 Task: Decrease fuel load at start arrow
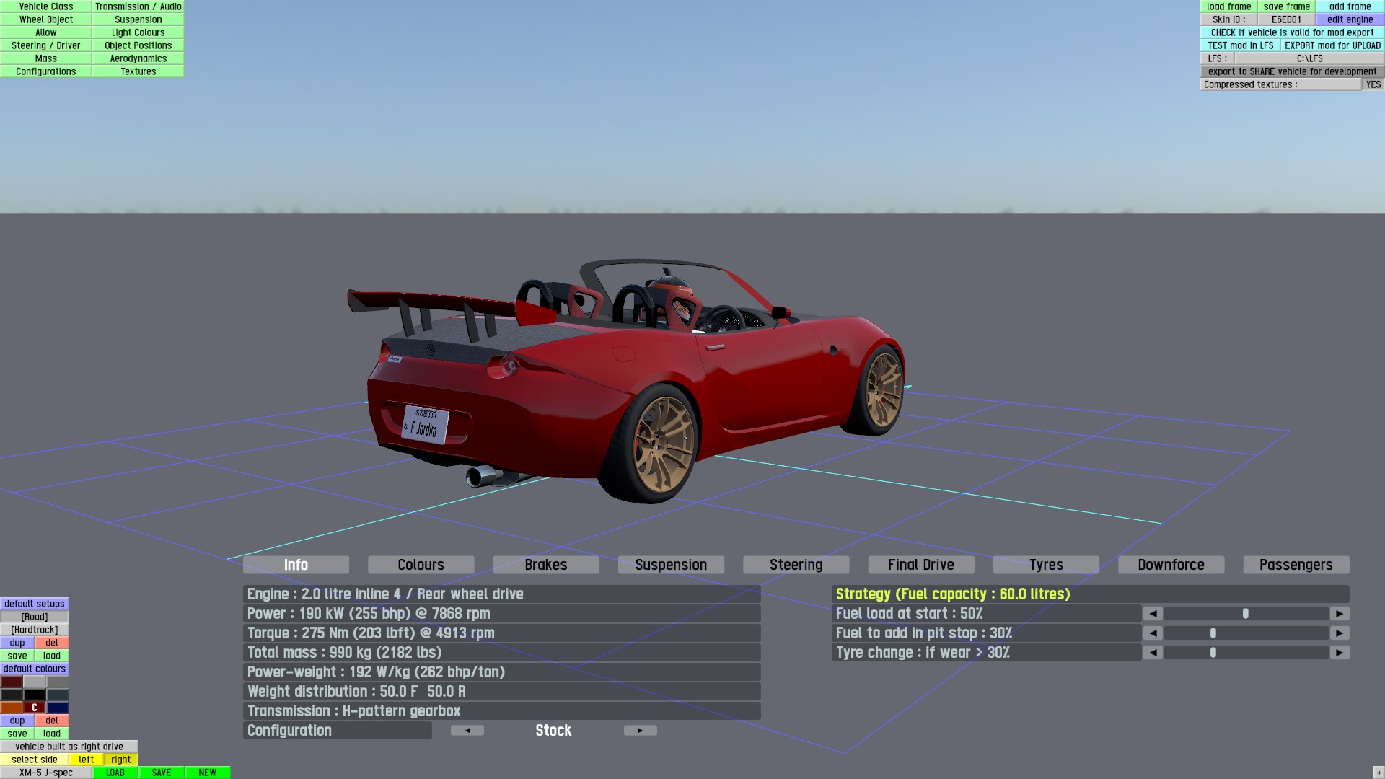[1153, 614]
